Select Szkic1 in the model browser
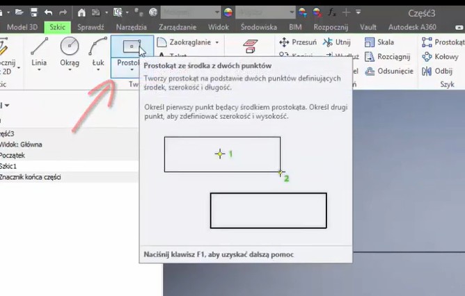 10,166
